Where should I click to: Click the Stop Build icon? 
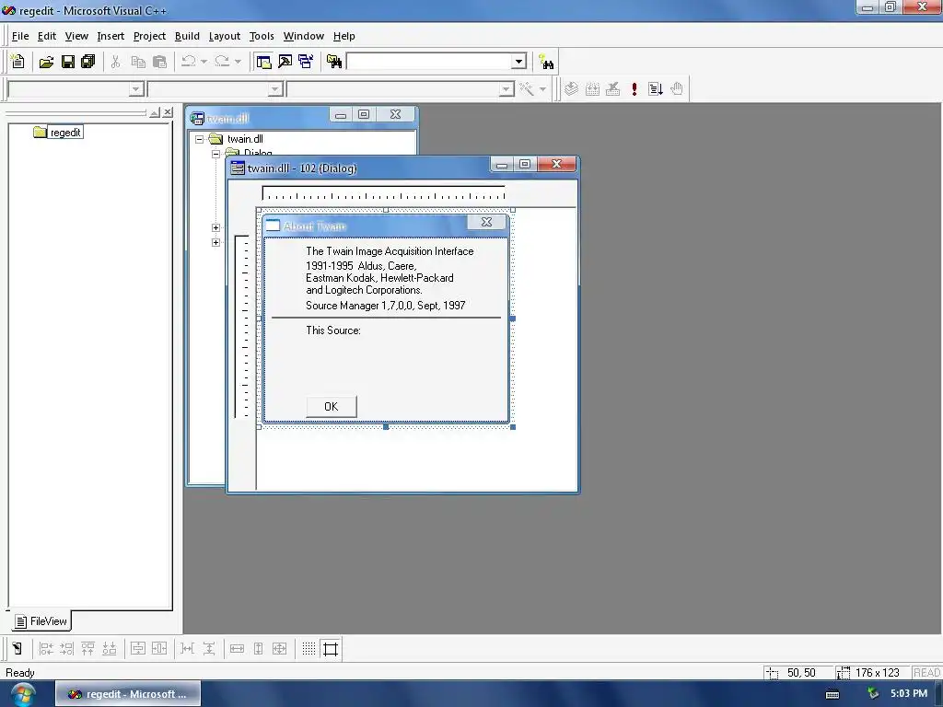[612, 89]
